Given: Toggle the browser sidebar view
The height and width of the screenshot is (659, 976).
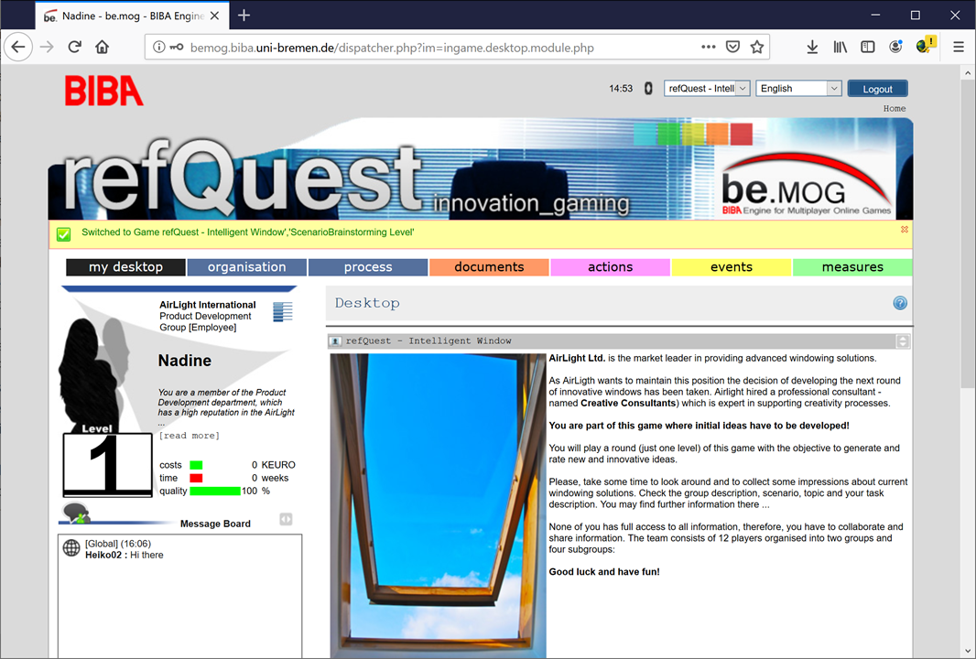Looking at the screenshot, I should pyautogui.click(x=868, y=48).
